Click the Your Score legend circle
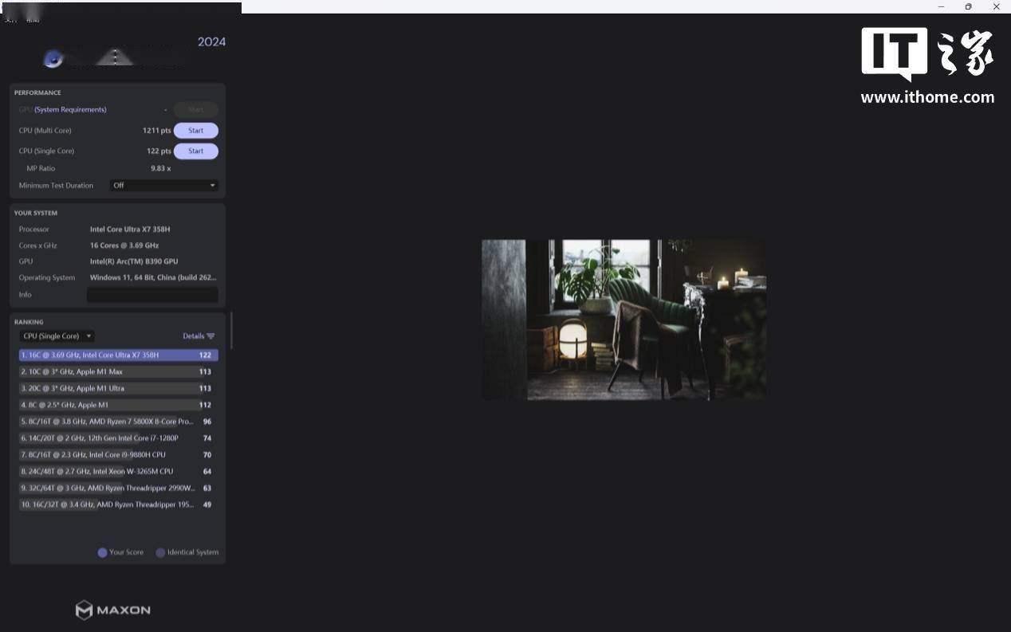 (102, 552)
